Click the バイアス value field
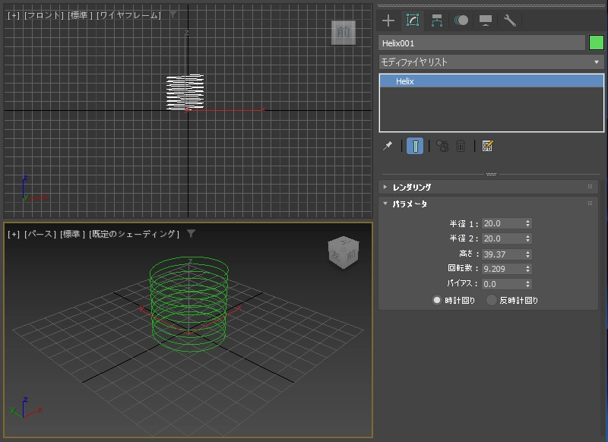 [x=502, y=284]
